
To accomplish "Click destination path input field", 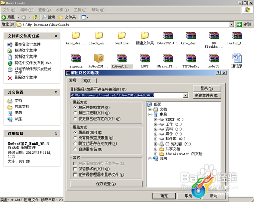I will 127,95.
